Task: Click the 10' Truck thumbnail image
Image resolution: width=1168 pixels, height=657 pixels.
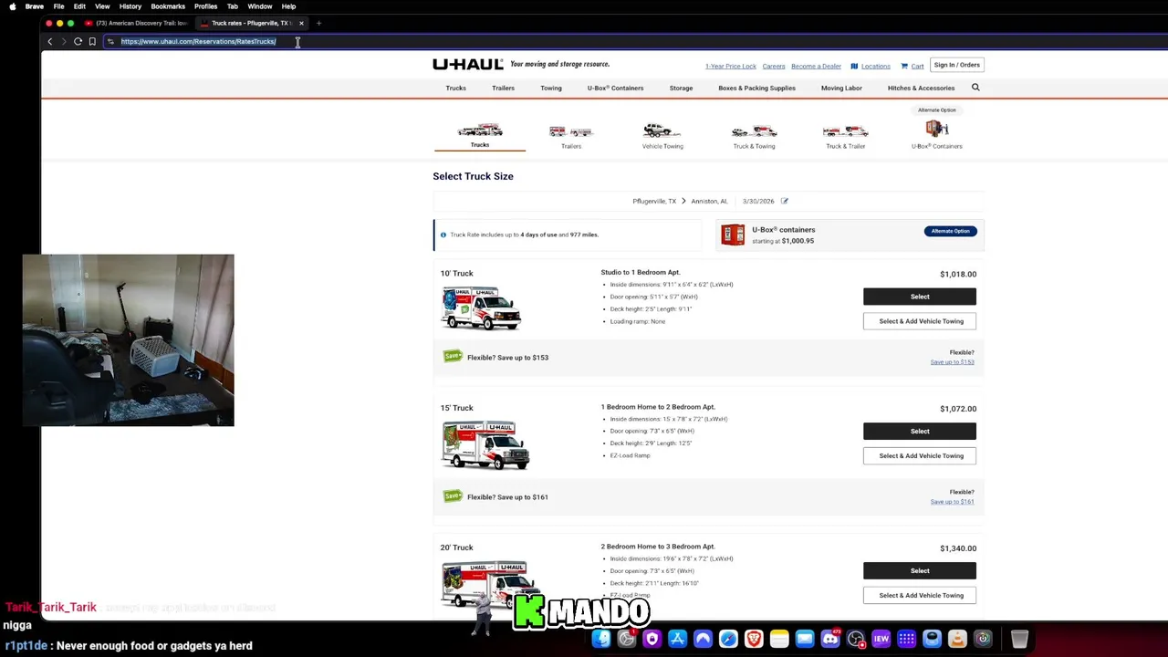Action: [482, 308]
